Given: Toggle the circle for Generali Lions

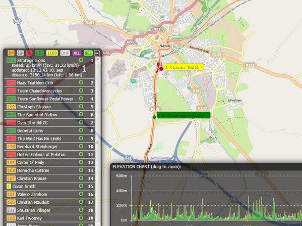Looking at the screenshot, I should pos(81,130).
